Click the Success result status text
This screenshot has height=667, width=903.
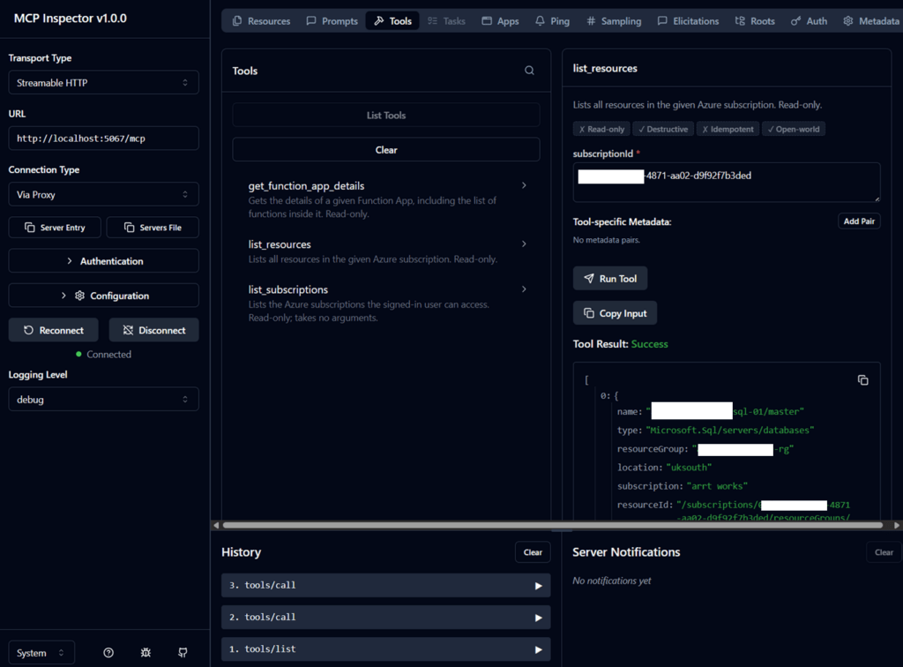(650, 344)
